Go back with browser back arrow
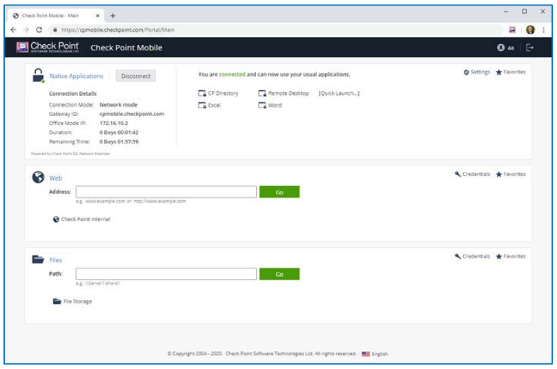Image resolution: width=557 pixels, height=369 pixels. tap(13, 30)
